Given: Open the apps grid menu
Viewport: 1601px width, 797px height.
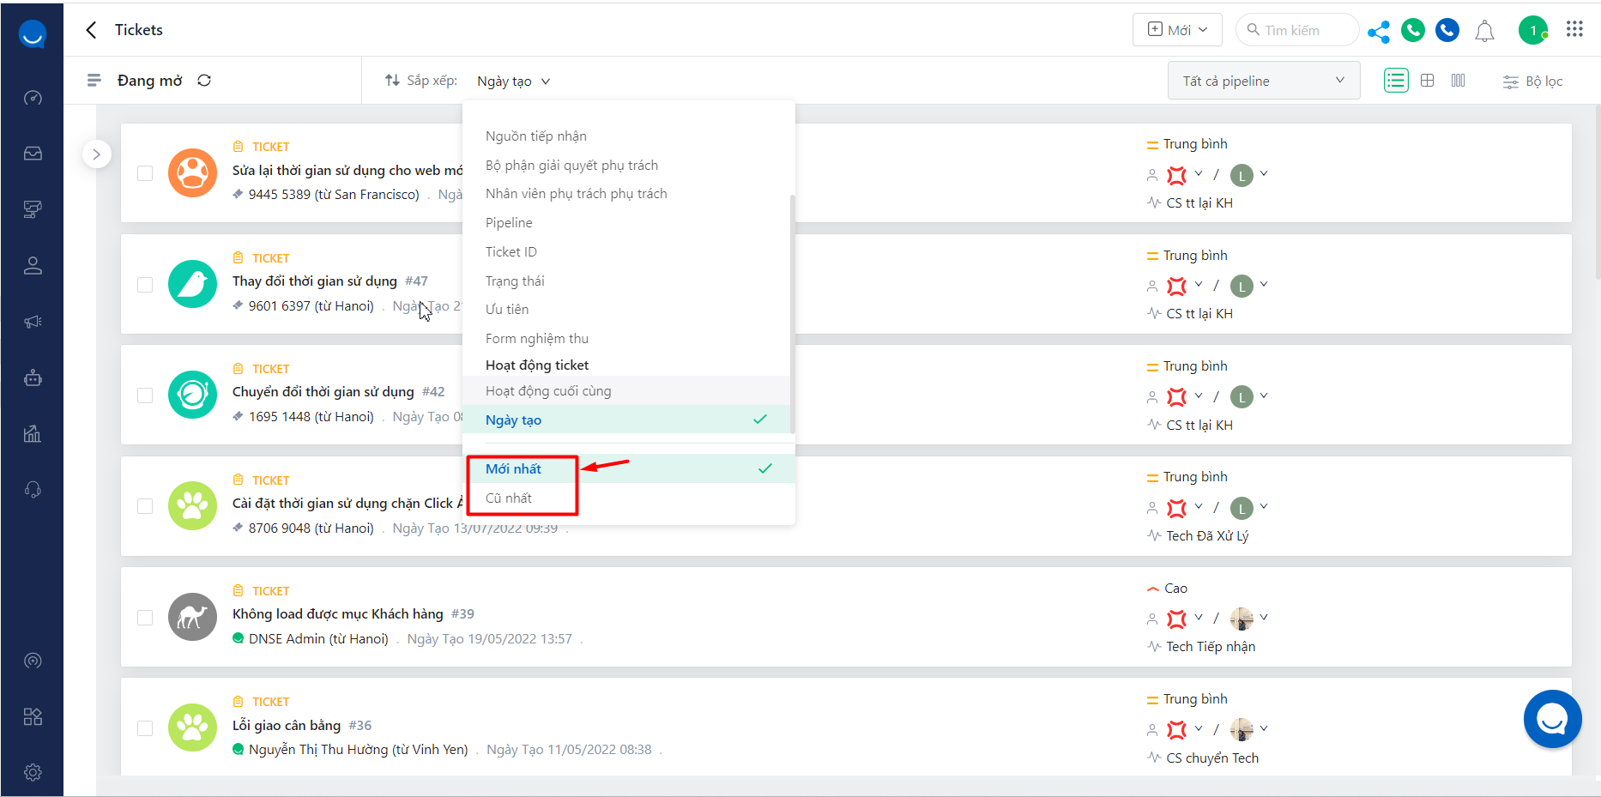Looking at the screenshot, I should coord(1574,29).
